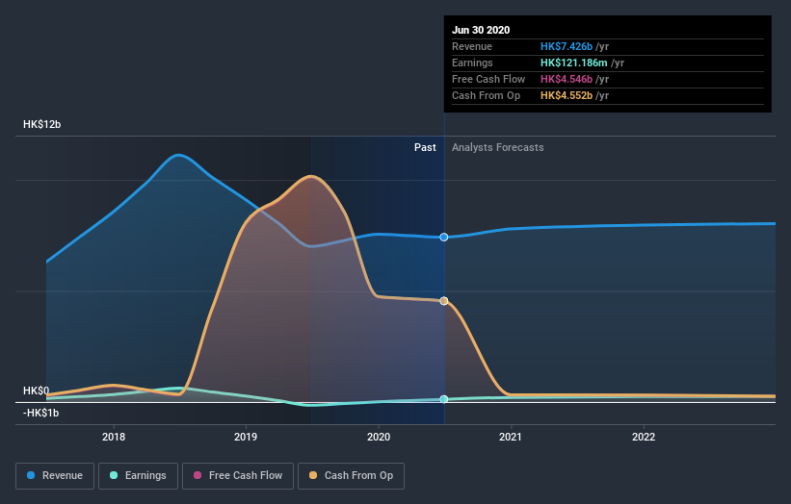Toggle the Earnings series legend button

coord(138,476)
